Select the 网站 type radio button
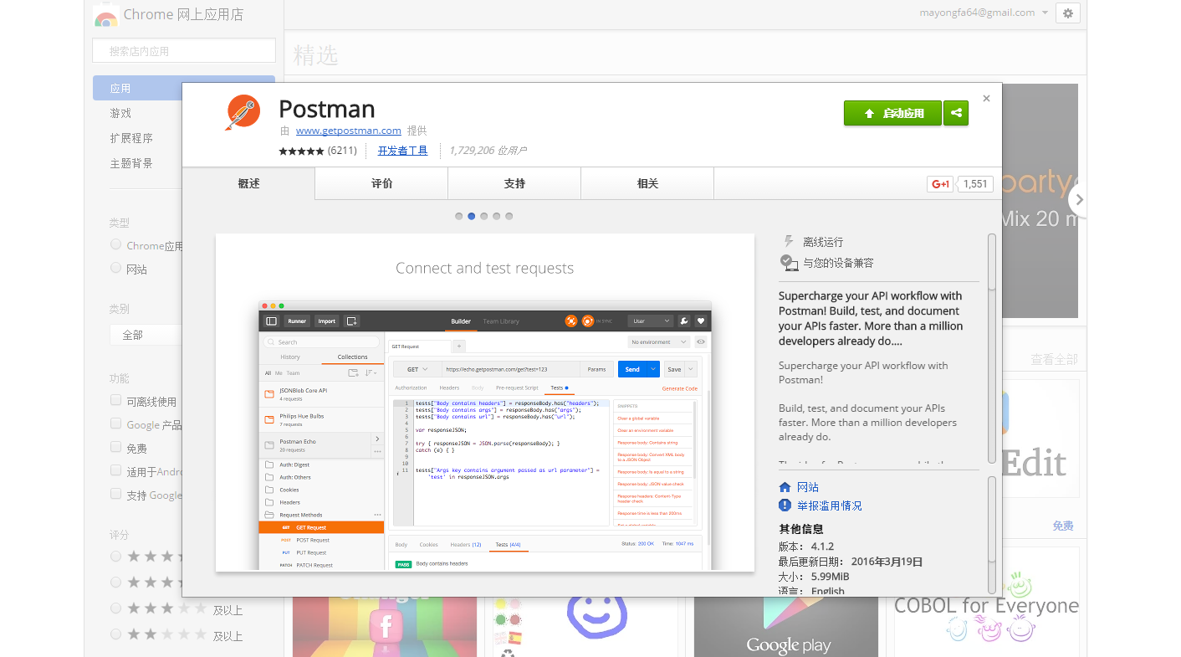 (x=116, y=269)
